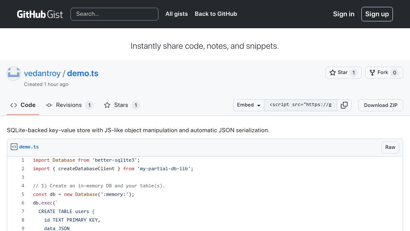Go Back to GitHub
410x231 pixels.
(x=216, y=14)
